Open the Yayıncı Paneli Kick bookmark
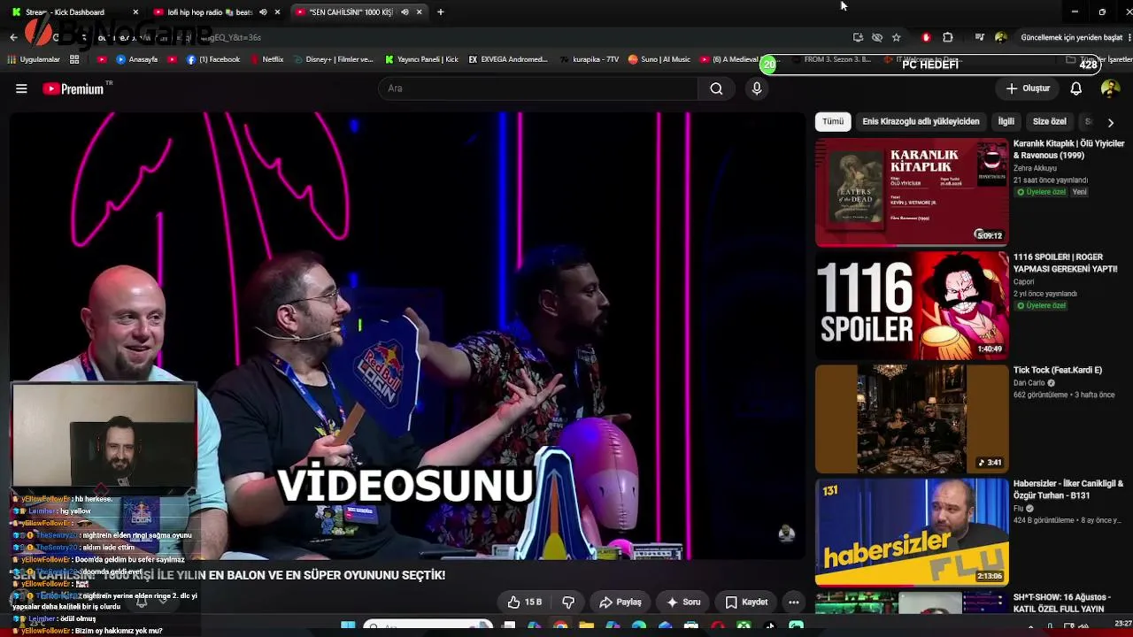This screenshot has height=637, width=1133. (421, 59)
